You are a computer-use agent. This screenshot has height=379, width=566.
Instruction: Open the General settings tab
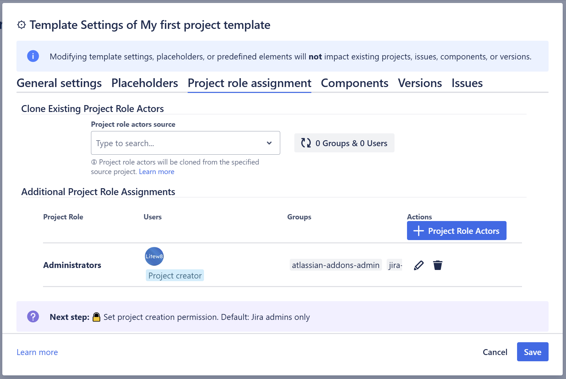click(59, 83)
